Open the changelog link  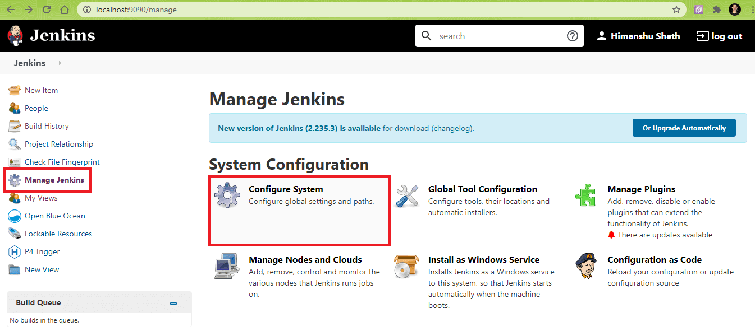tap(452, 128)
